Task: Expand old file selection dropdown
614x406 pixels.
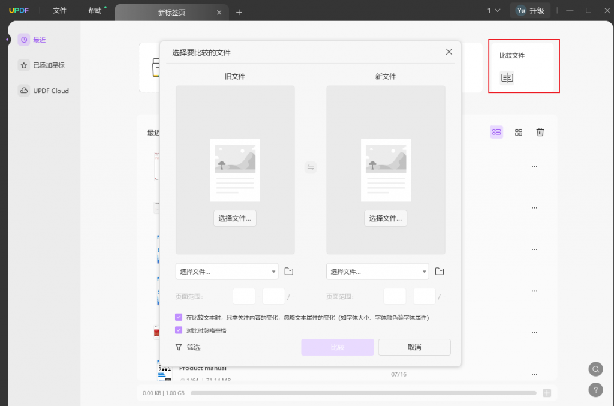Action: pyautogui.click(x=227, y=271)
